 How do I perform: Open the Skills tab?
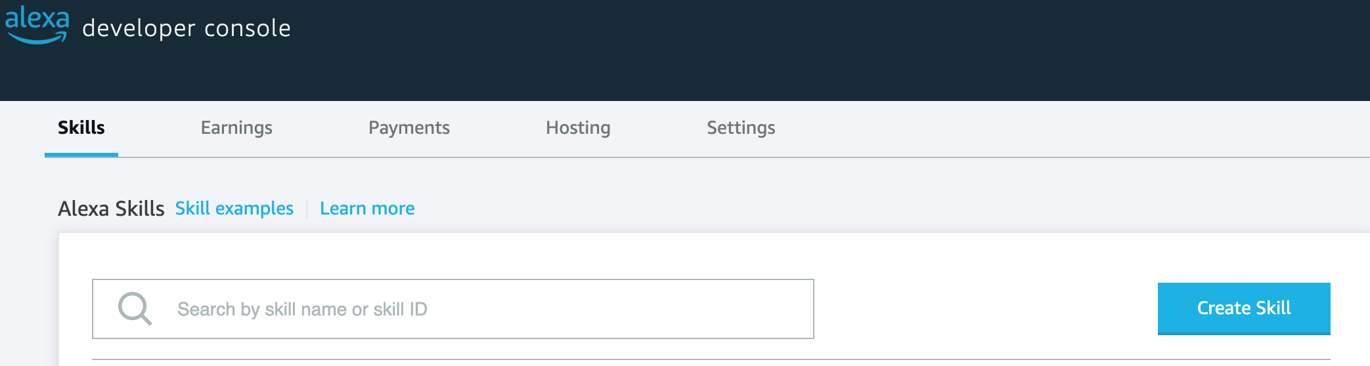81,127
